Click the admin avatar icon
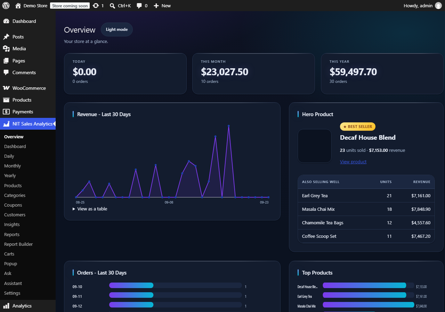The image size is (445, 312). [438, 6]
